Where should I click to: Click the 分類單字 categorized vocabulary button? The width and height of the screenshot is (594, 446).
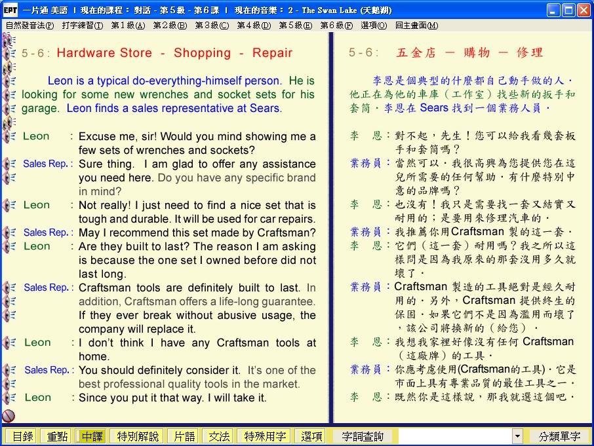(559, 436)
